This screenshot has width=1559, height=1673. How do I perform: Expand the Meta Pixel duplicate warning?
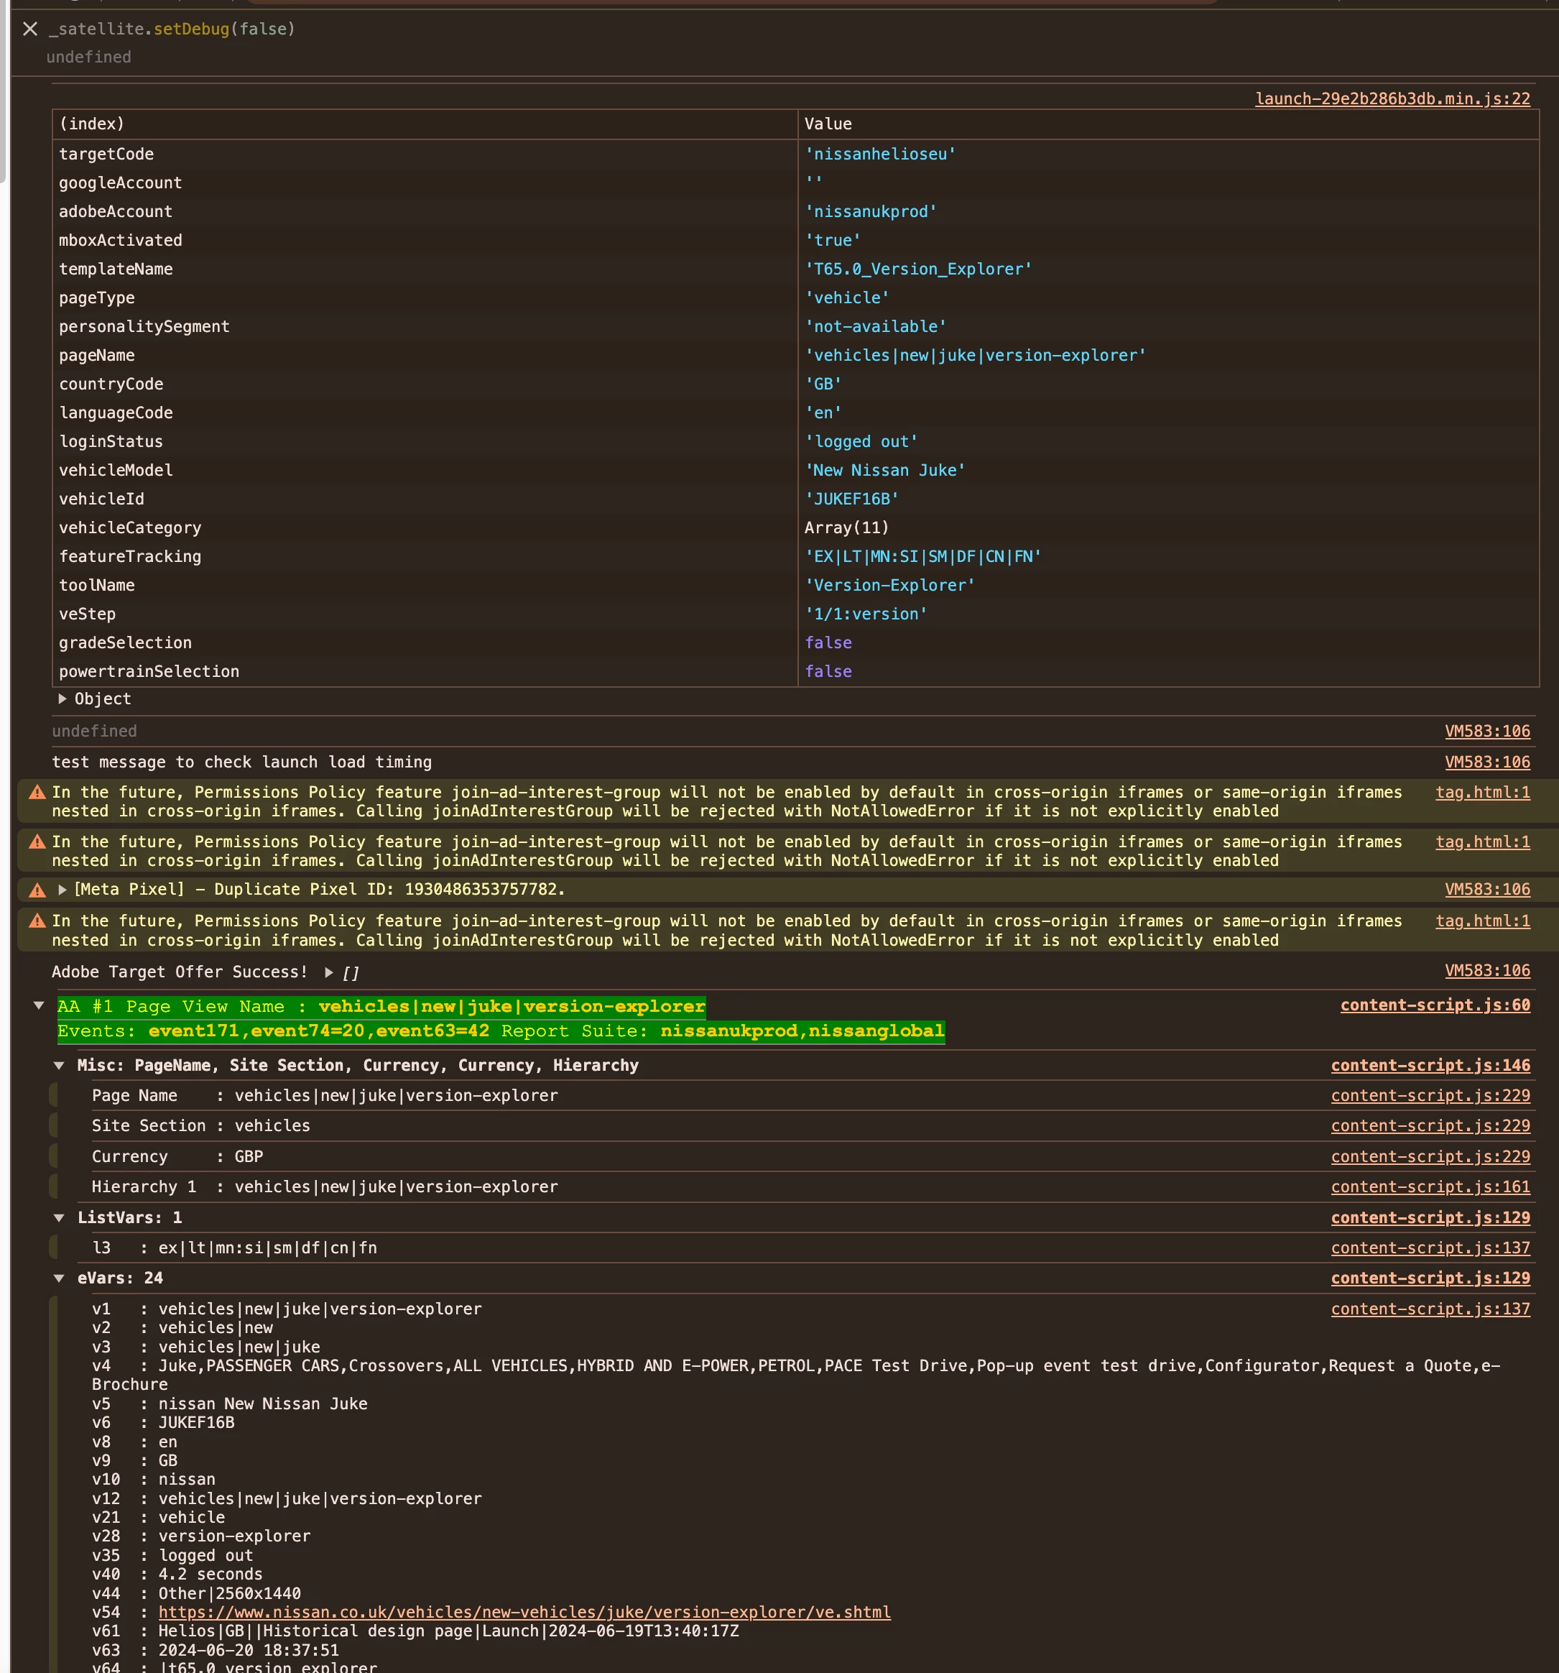pos(63,890)
